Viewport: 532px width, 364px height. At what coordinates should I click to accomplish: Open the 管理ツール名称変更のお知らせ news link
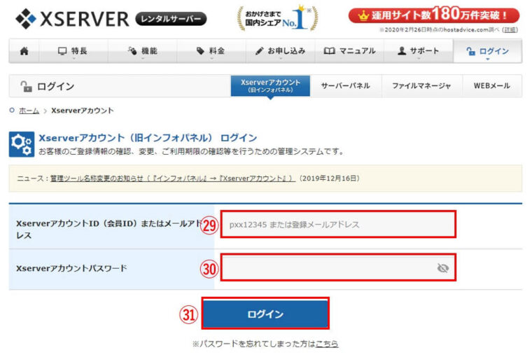[x=173, y=178]
